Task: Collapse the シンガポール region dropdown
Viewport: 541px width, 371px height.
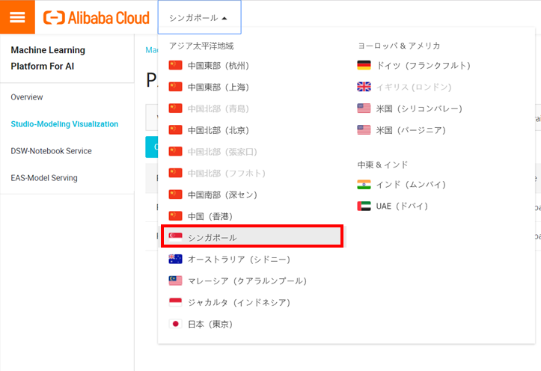Action: point(200,18)
